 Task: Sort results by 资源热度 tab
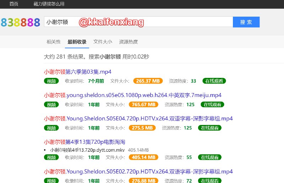coord(129,42)
